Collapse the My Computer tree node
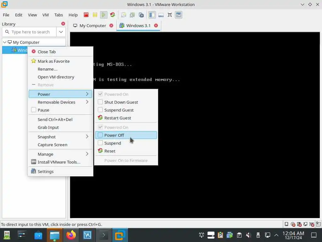Image resolution: width=322 pixels, height=242 pixels. click(x=4, y=42)
